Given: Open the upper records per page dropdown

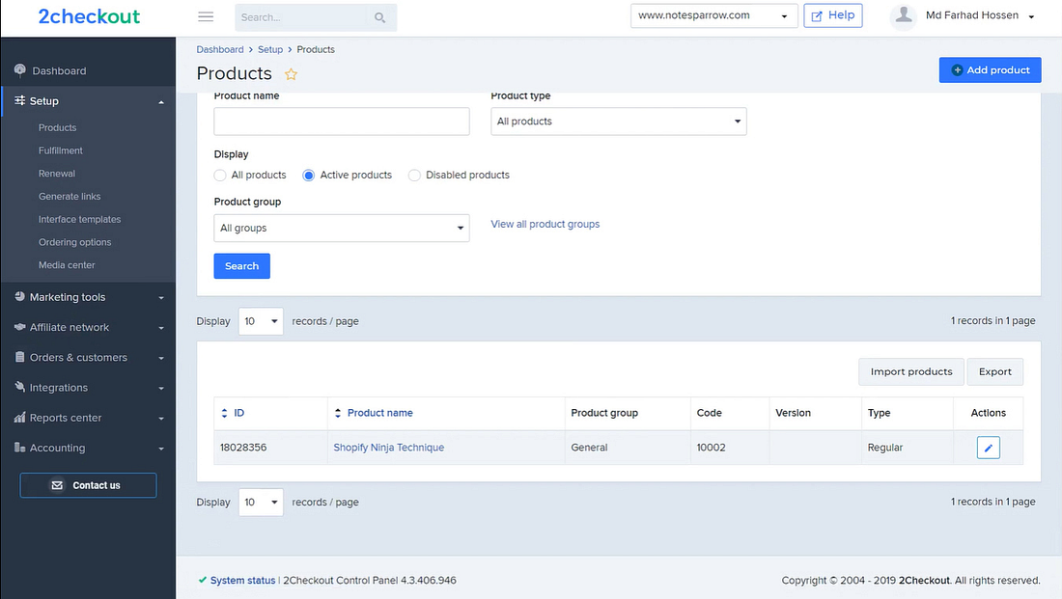Looking at the screenshot, I should pyautogui.click(x=261, y=321).
